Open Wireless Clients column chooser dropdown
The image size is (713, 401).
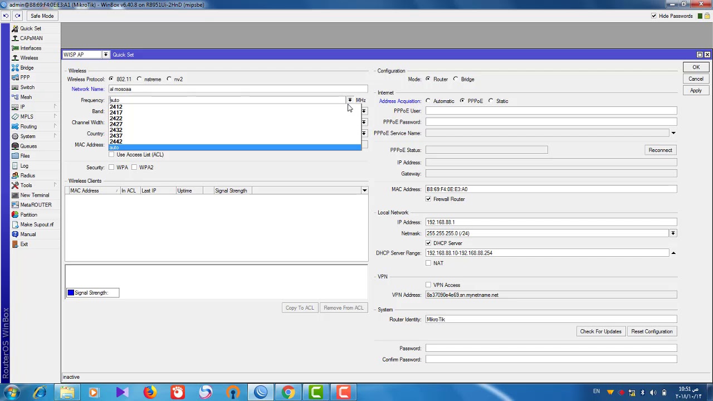tap(364, 190)
